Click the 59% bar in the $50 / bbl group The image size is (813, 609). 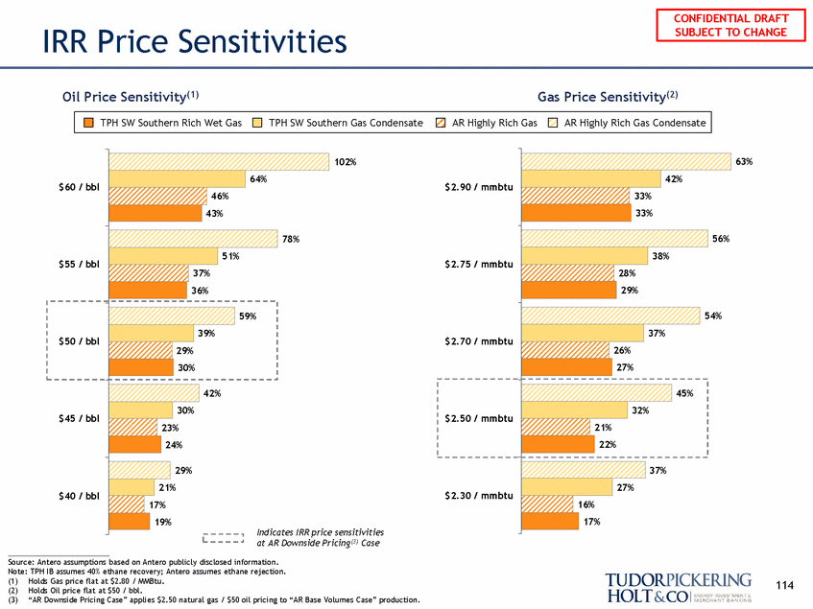tap(172, 316)
